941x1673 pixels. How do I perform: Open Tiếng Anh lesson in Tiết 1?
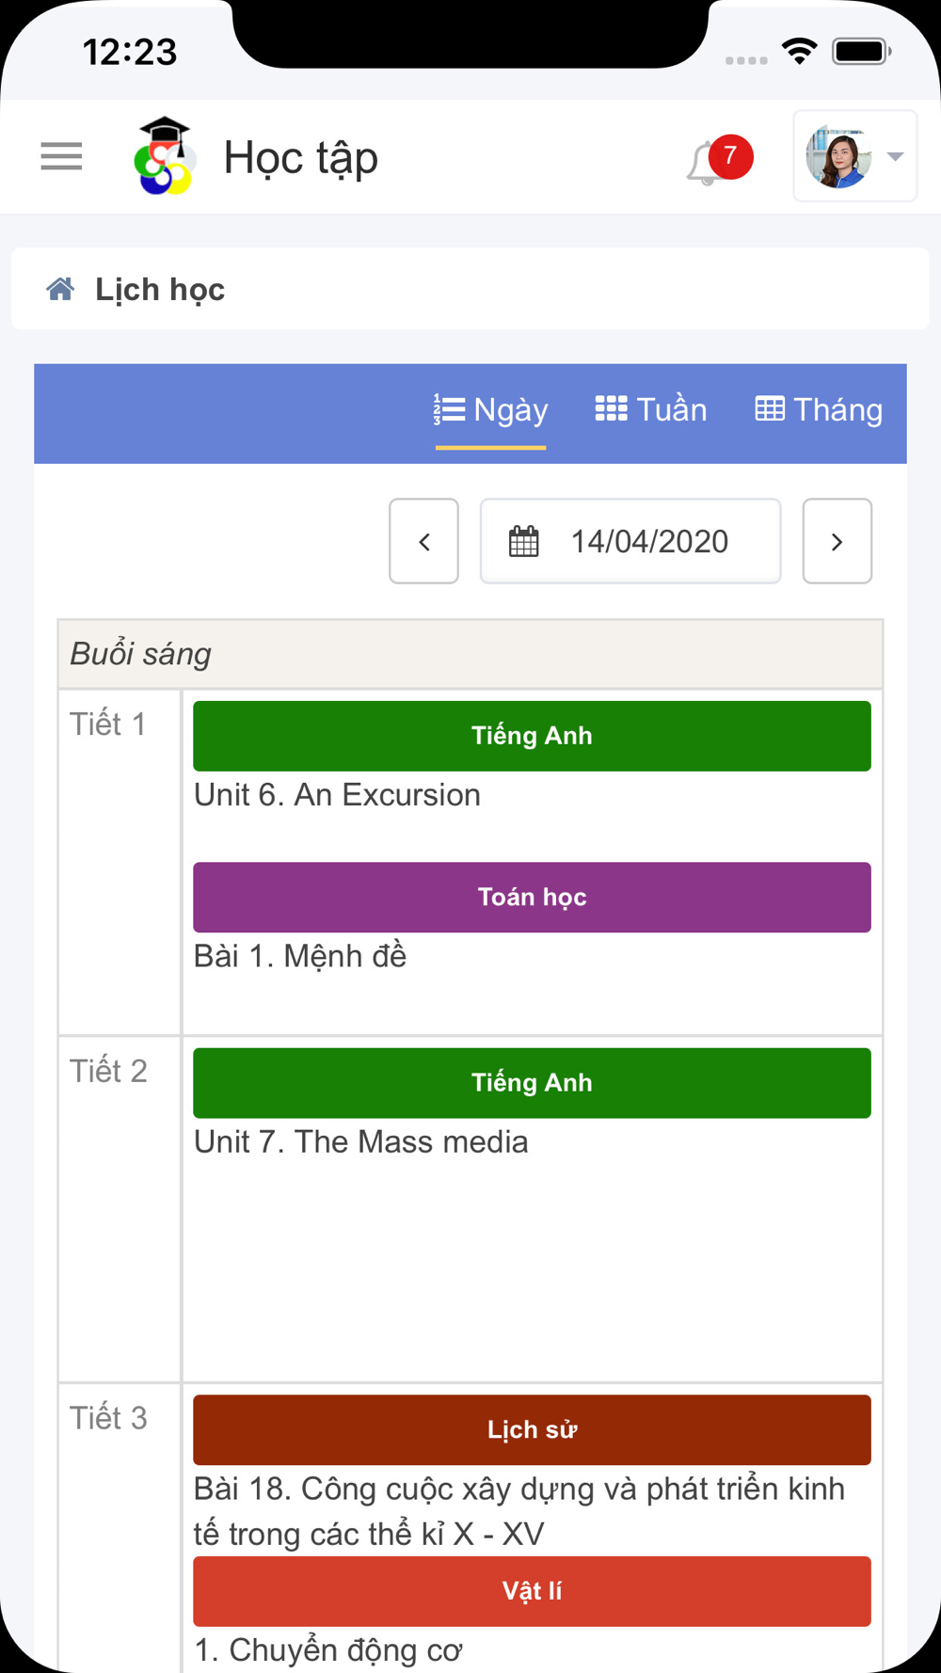click(532, 736)
